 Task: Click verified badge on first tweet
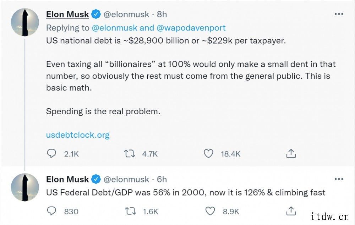(96, 14)
